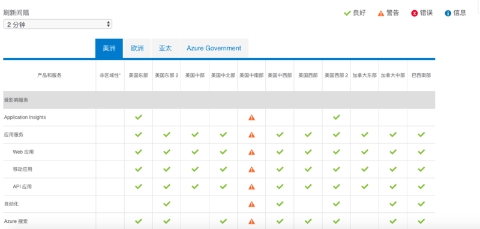The height and width of the screenshot is (229, 480).
Task: Click the 刷新间隔 label
Action: [x=16, y=13]
